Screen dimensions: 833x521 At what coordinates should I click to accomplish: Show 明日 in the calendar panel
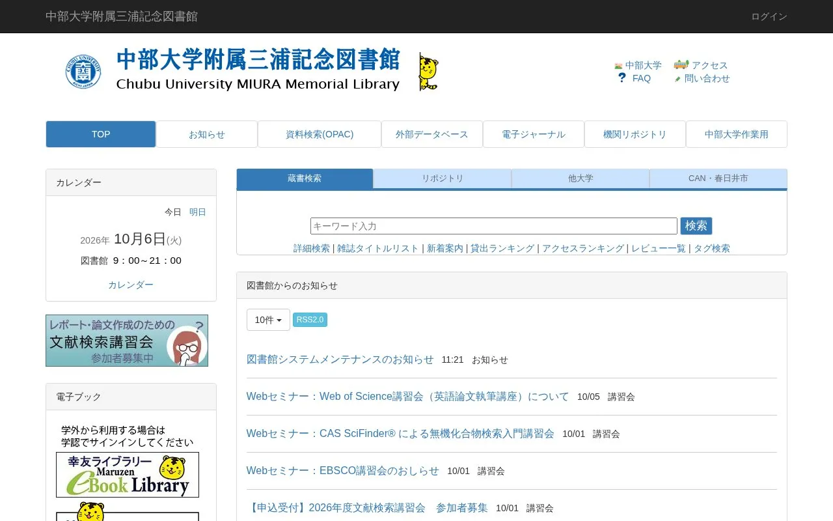click(x=198, y=212)
